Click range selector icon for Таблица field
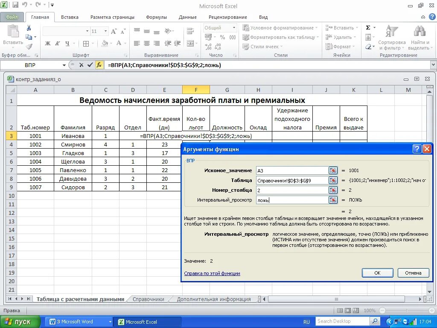Image resolution: width=437 pixels, height=328 pixels. (x=333, y=180)
